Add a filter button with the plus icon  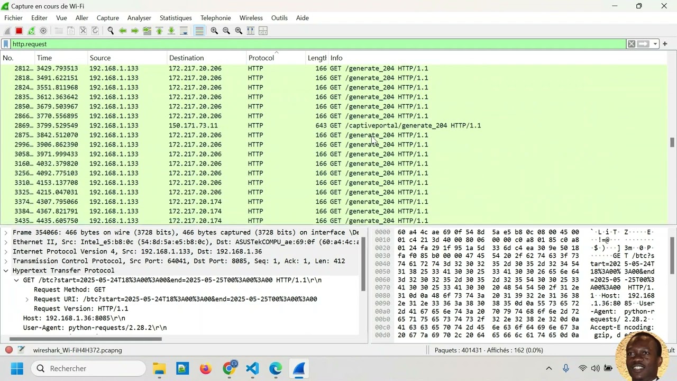point(665,44)
